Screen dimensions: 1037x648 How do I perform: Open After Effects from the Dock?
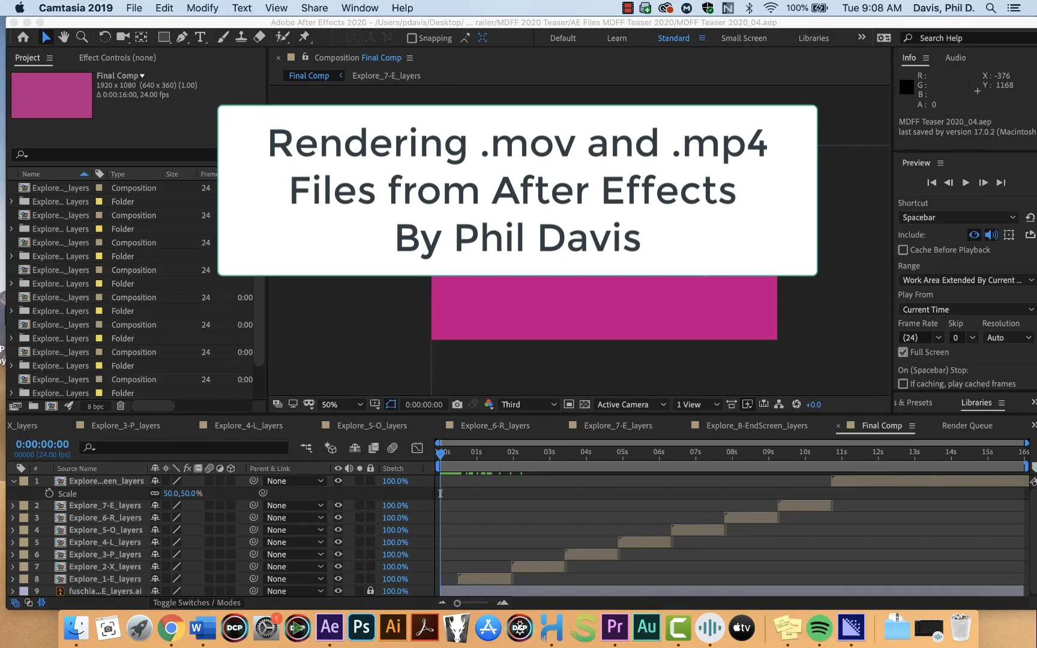(x=329, y=628)
